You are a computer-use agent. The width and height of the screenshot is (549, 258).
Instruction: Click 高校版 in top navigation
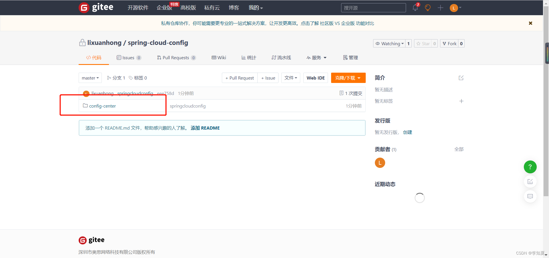pyautogui.click(x=188, y=8)
